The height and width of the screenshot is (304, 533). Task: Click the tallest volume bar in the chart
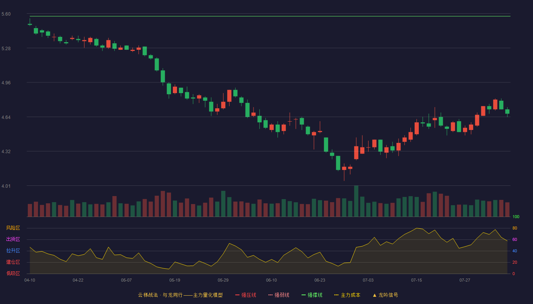click(x=356, y=201)
